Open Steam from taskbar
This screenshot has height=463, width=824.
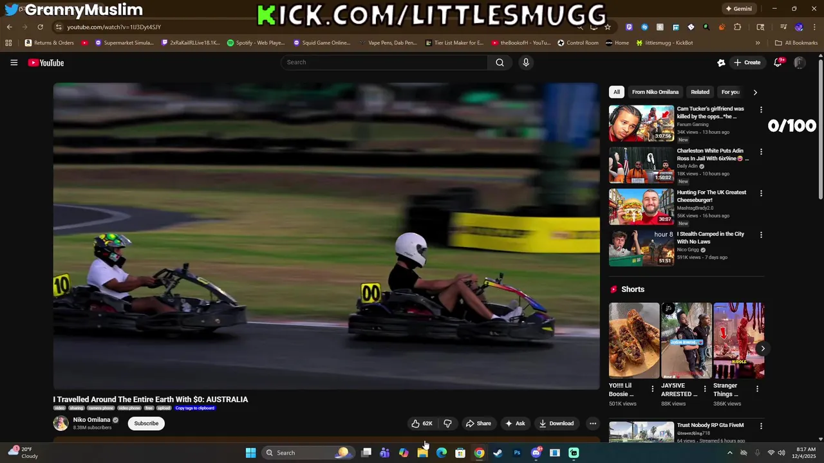click(498, 453)
